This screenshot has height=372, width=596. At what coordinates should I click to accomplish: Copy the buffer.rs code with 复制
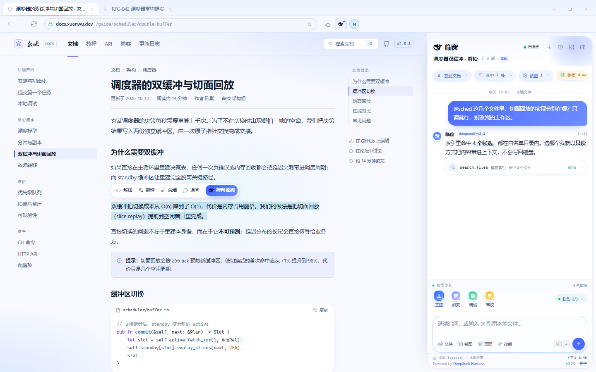click(320, 310)
